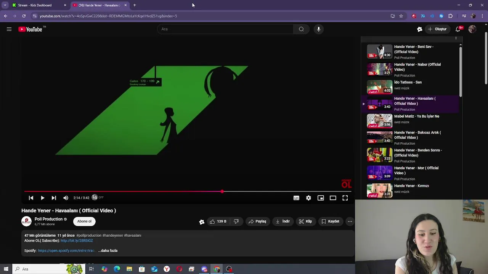488x274 pixels.
Task: Mute the video with speaker icon
Action: click(66, 198)
